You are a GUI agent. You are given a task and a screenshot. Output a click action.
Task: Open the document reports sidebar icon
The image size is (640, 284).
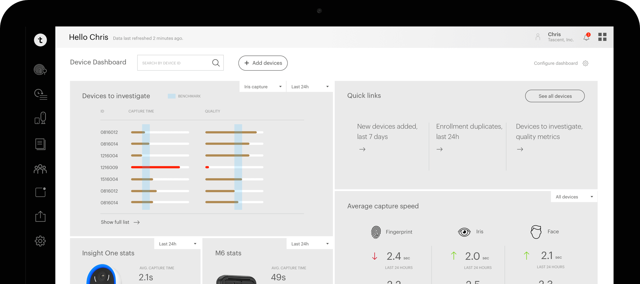40,144
